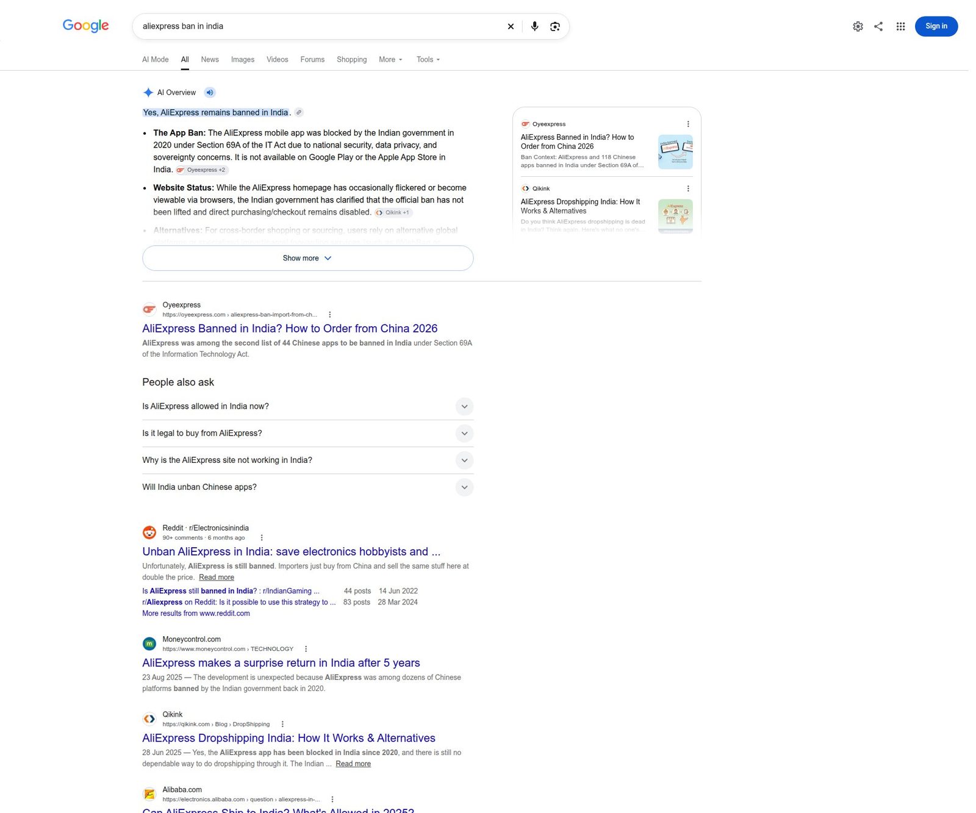Click Read more under Reddit snippet
This screenshot has height=813, width=976.
(217, 578)
